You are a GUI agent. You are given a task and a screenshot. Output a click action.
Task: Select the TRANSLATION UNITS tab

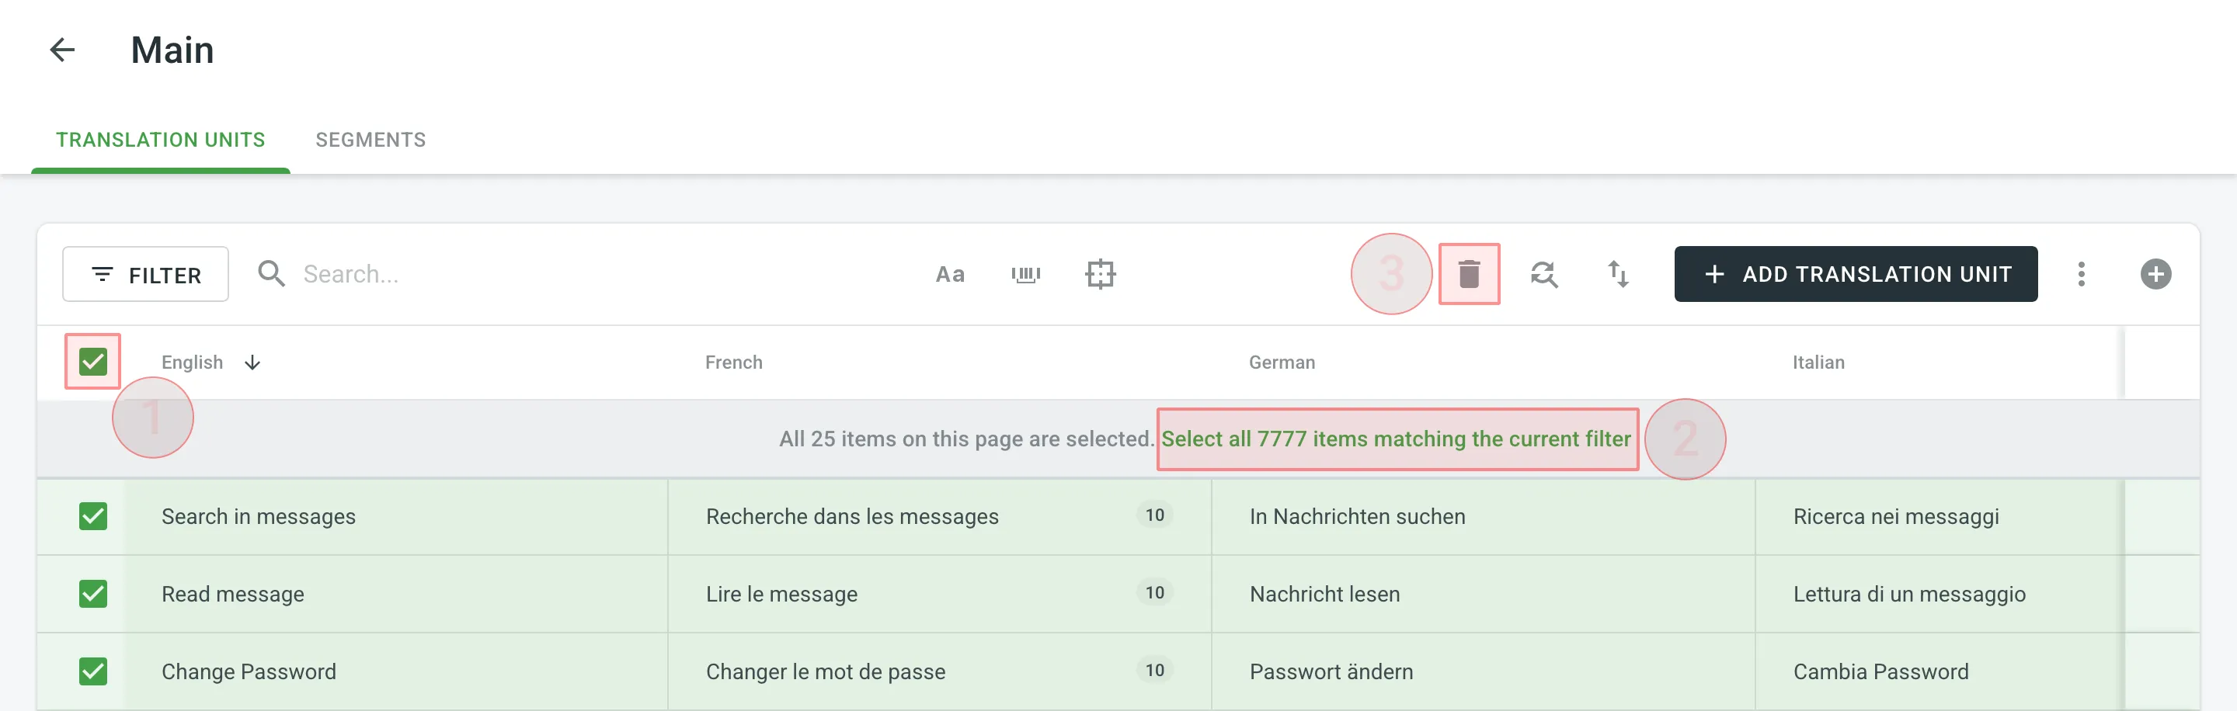click(x=160, y=139)
